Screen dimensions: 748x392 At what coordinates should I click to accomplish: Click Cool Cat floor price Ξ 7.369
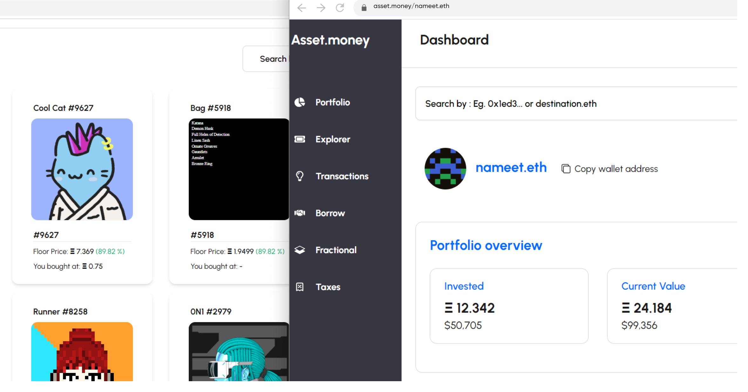point(82,252)
